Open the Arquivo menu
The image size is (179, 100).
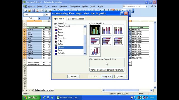coord(31,6)
